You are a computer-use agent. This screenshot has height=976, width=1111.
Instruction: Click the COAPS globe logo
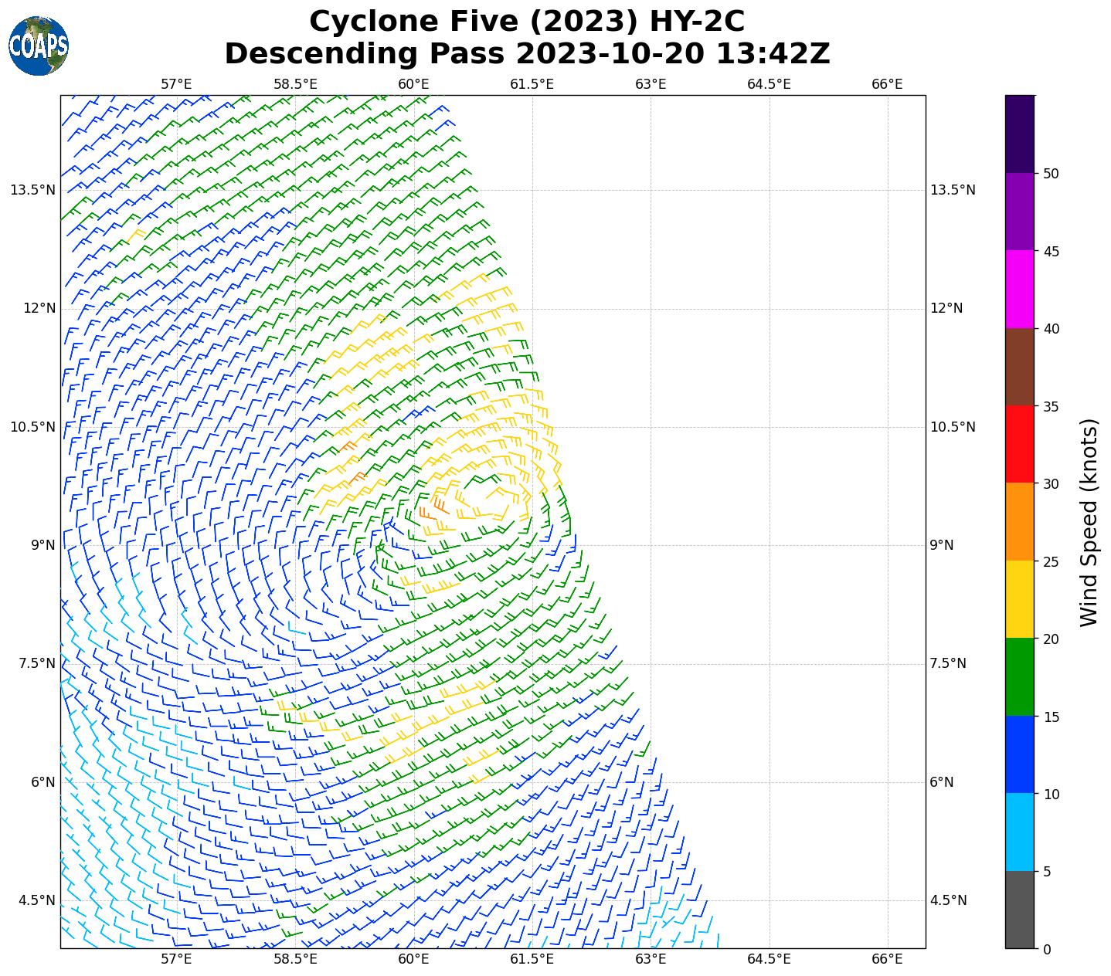tap(39, 46)
